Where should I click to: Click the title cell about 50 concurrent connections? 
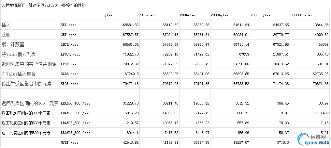point(44,6)
